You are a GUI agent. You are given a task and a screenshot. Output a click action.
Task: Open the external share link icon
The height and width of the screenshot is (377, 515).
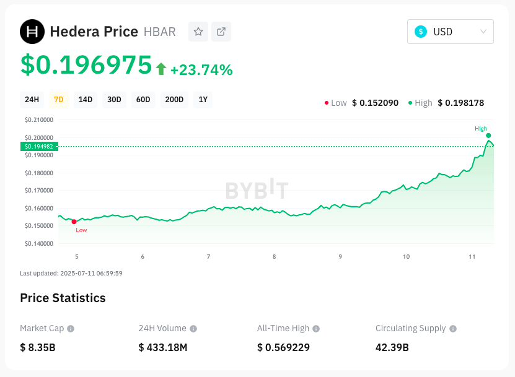[x=221, y=32]
